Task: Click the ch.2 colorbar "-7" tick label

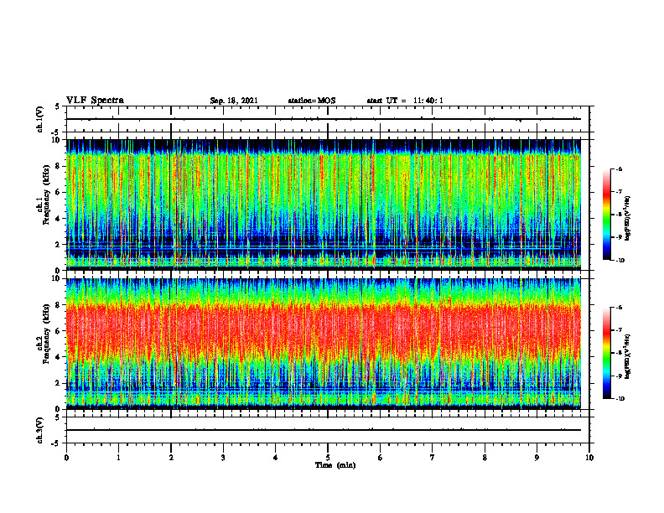Action: point(620,330)
